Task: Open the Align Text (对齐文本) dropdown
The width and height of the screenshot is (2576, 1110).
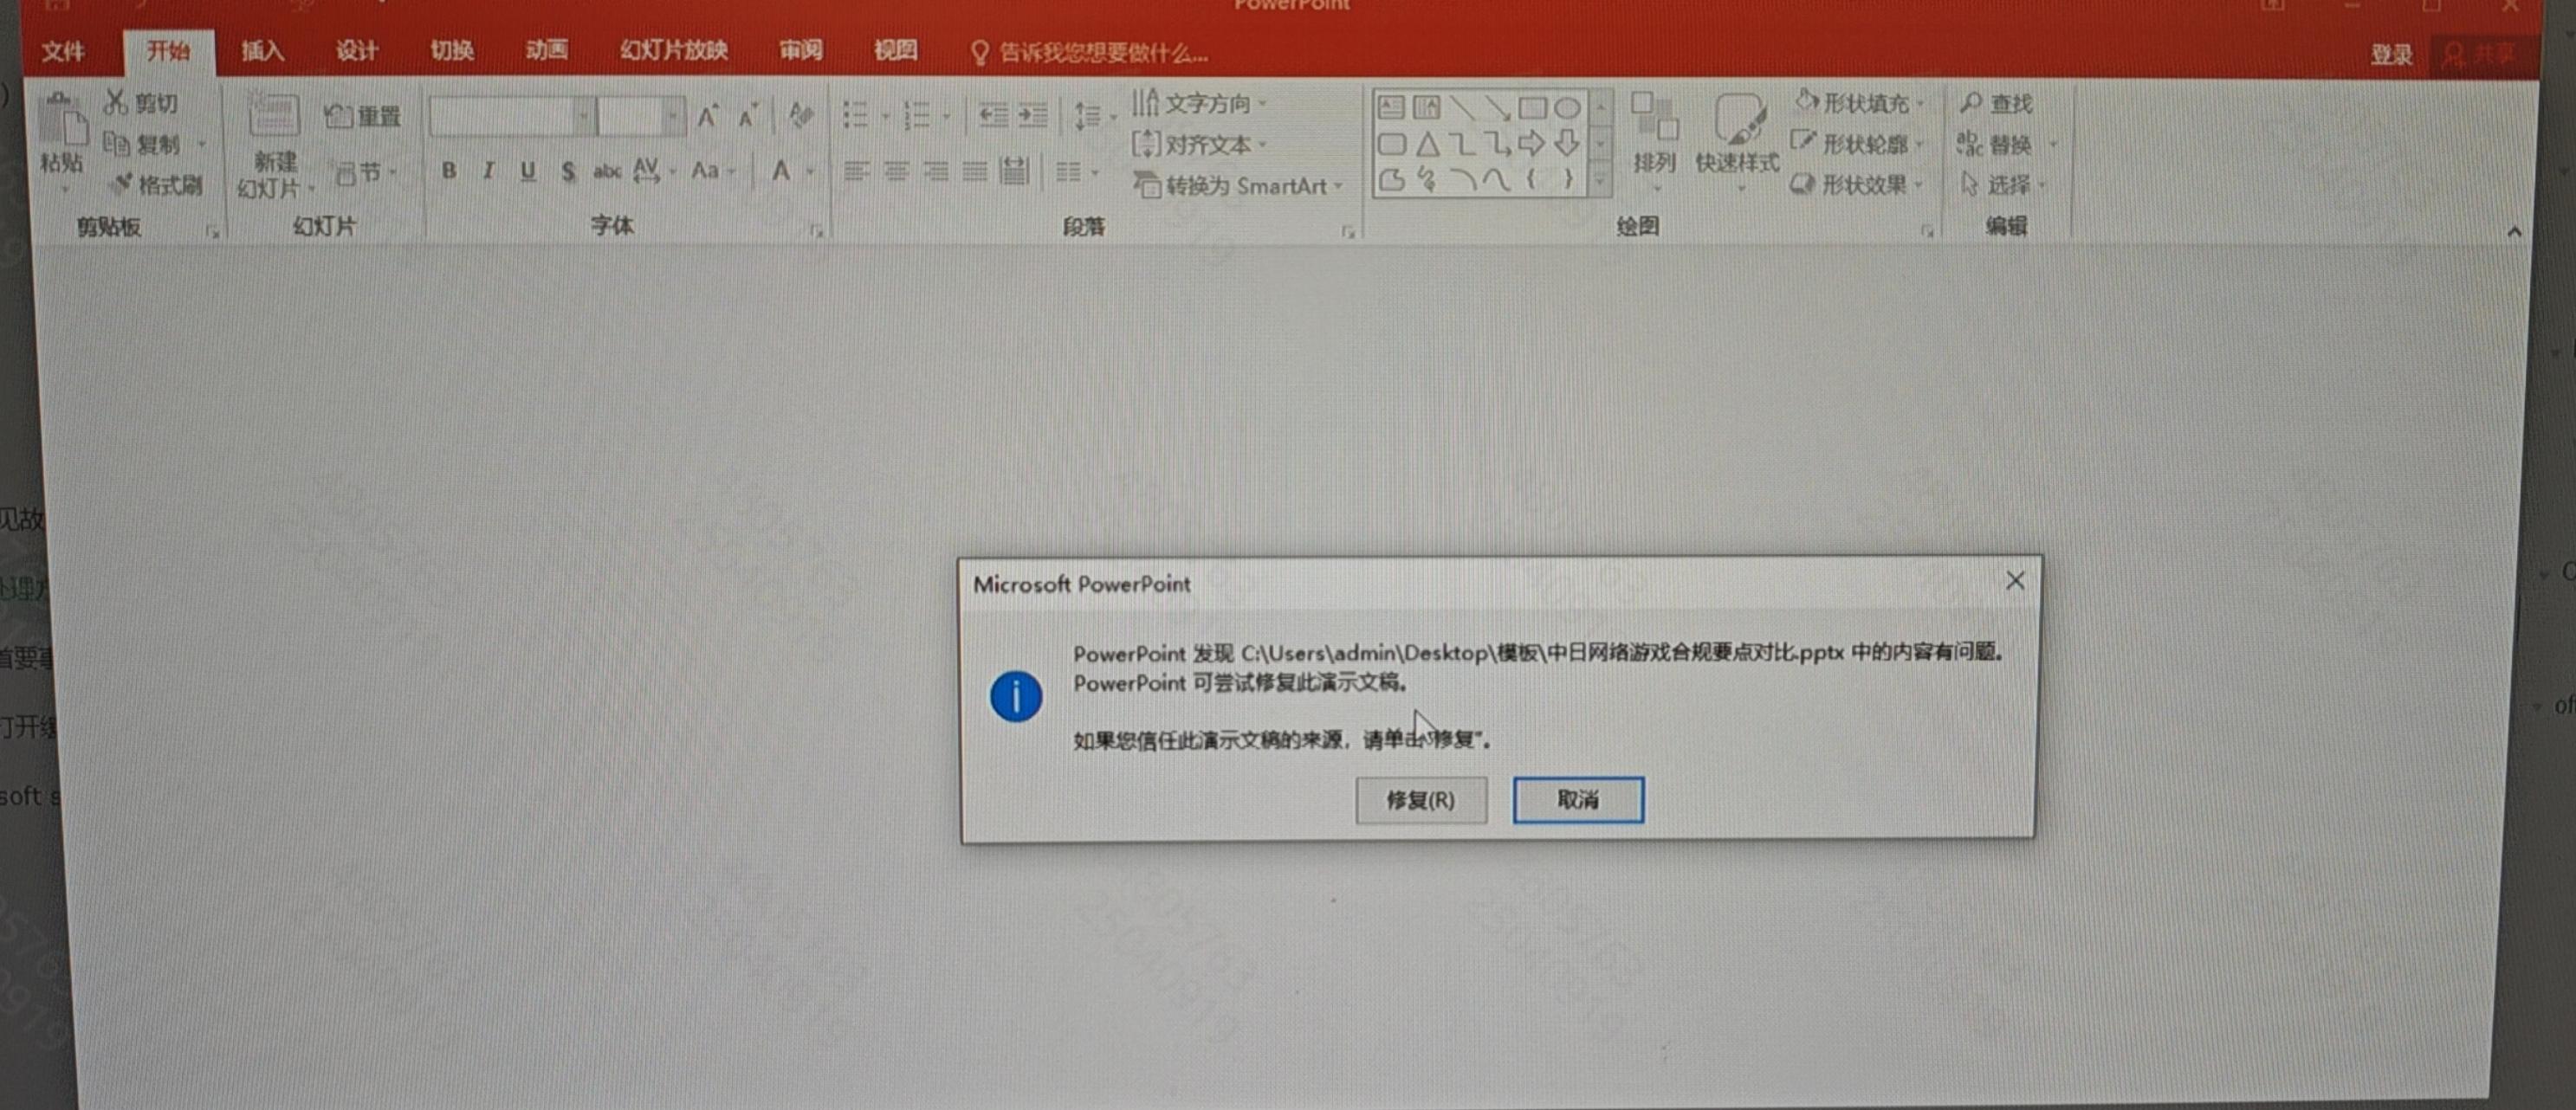Action: pos(1198,145)
